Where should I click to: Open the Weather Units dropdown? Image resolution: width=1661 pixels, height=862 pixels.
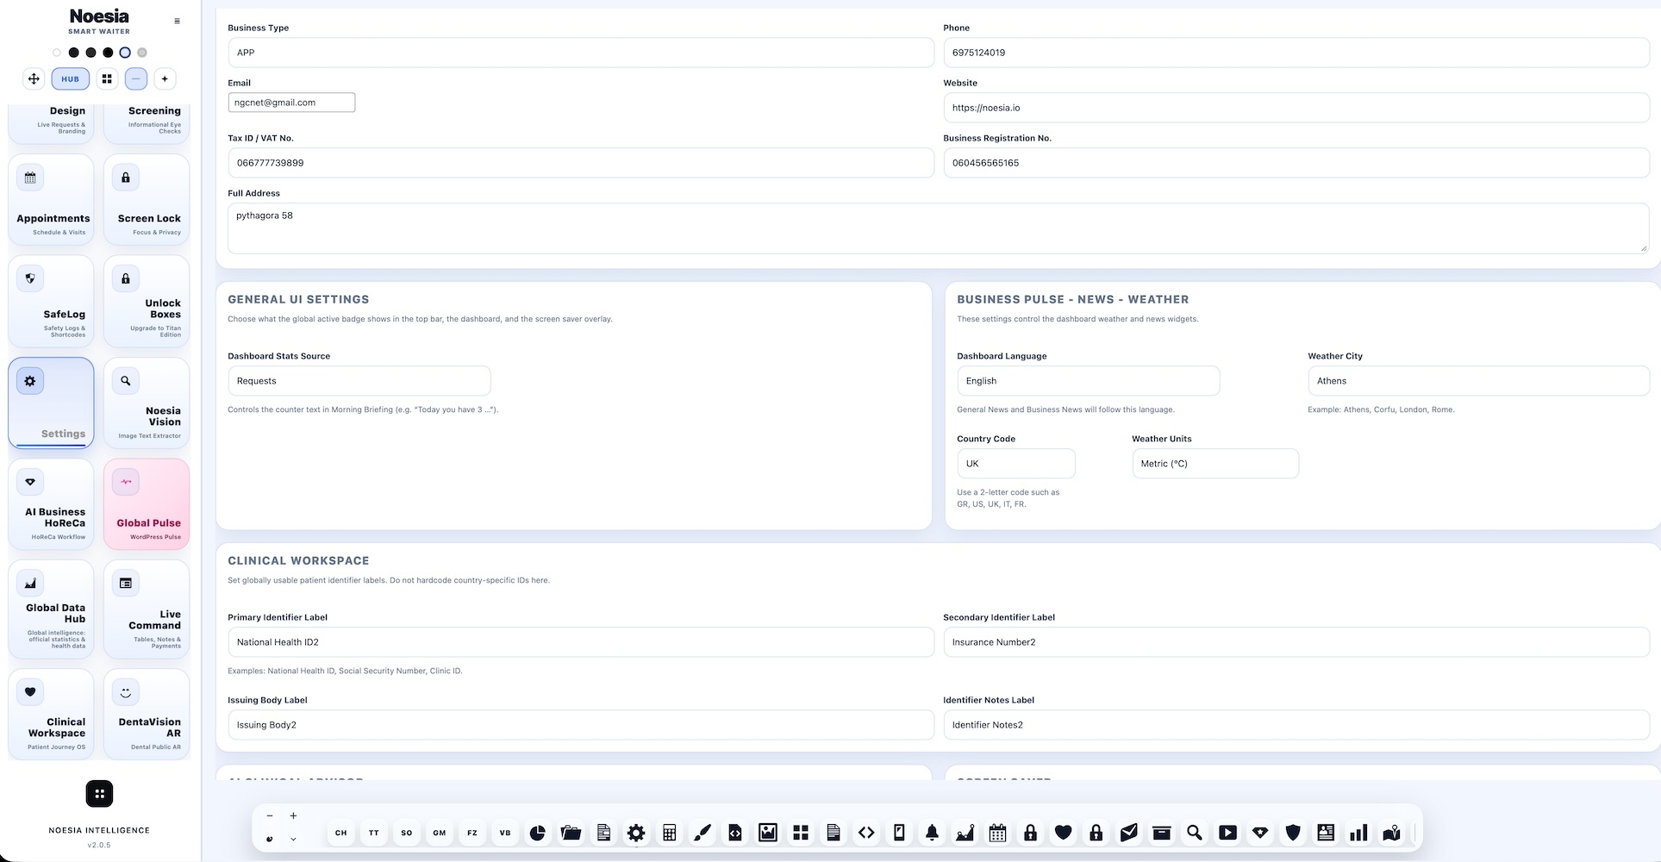(1215, 464)
